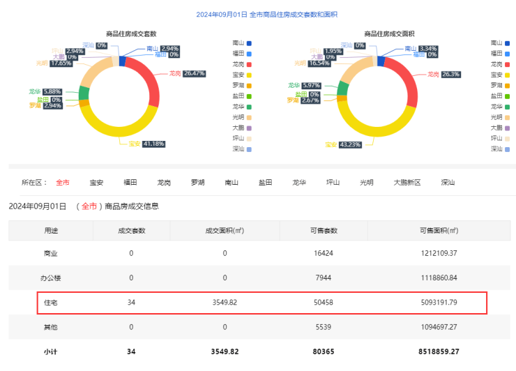
Task: Hide 罗湖 series in 成交面积 chart legend
Action: tap(509, 85)
